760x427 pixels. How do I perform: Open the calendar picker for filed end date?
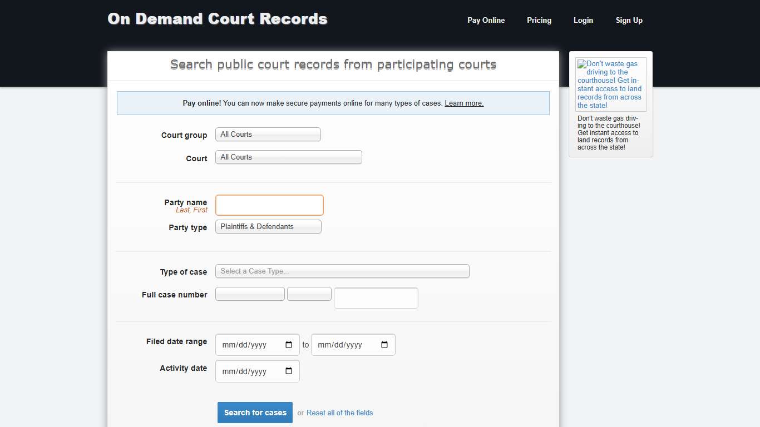[384, 345]
